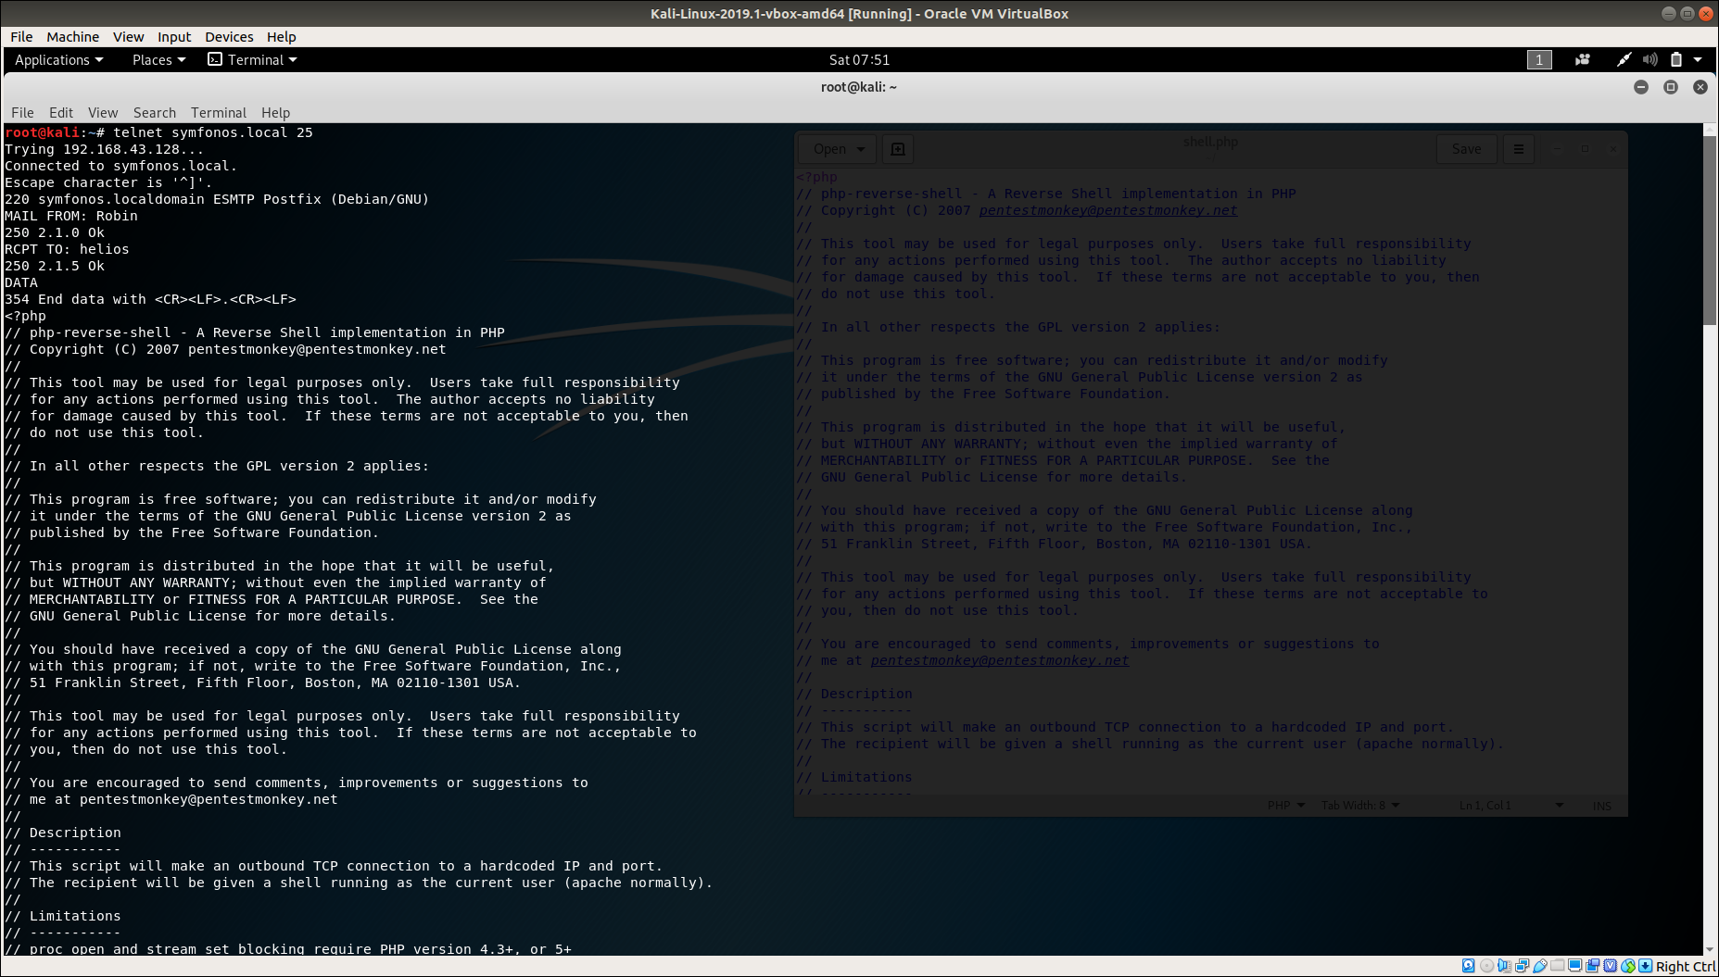Click the video capture status icon

[1592, 966]
